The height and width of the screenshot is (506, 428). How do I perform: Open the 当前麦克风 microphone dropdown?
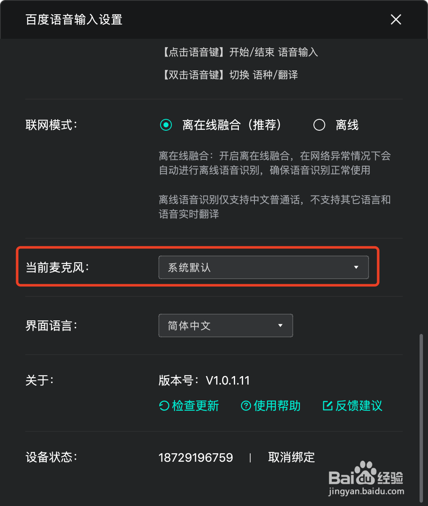(x=264, y=267)
